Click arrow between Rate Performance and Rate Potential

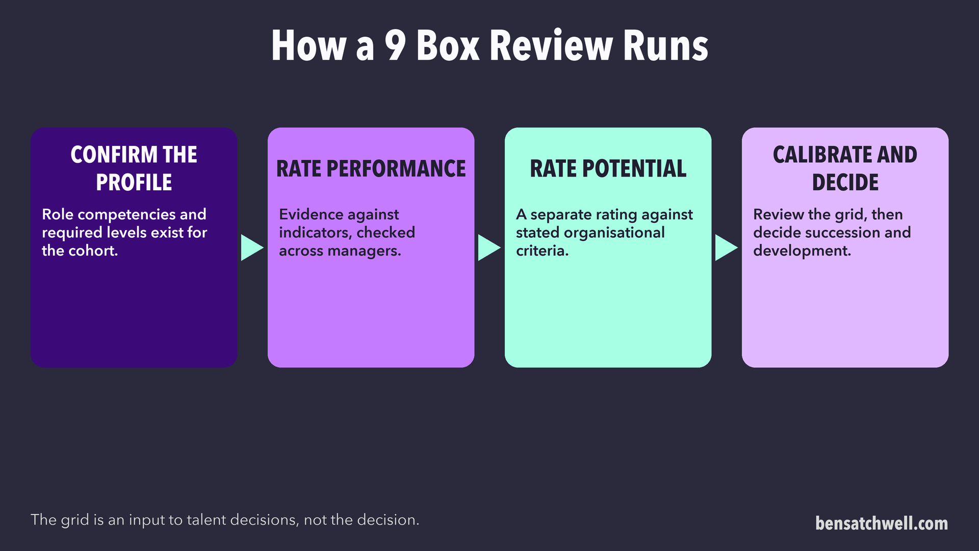click(x=489, y=248)
